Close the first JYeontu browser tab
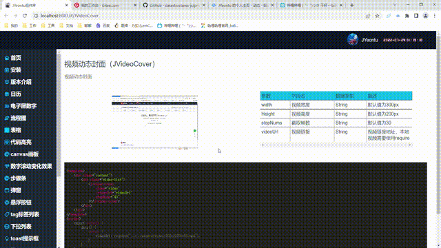This screenshot has height=248, width=441. coord(67,5)
